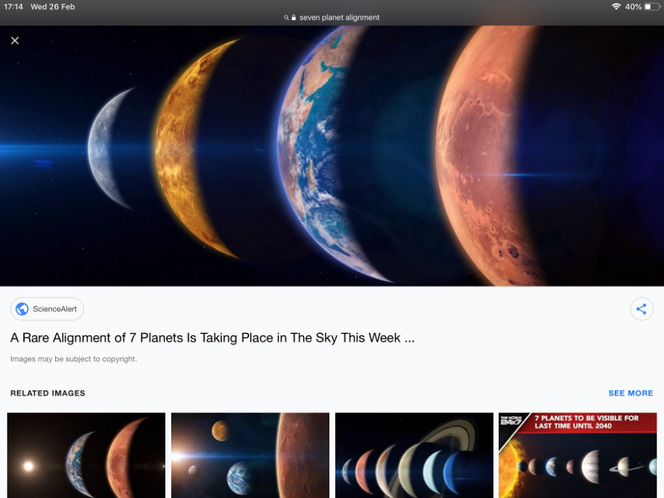Tap the 'Images may be subject to copyright' notice
The height and width of the screenshot is (498, 664).
74,359
